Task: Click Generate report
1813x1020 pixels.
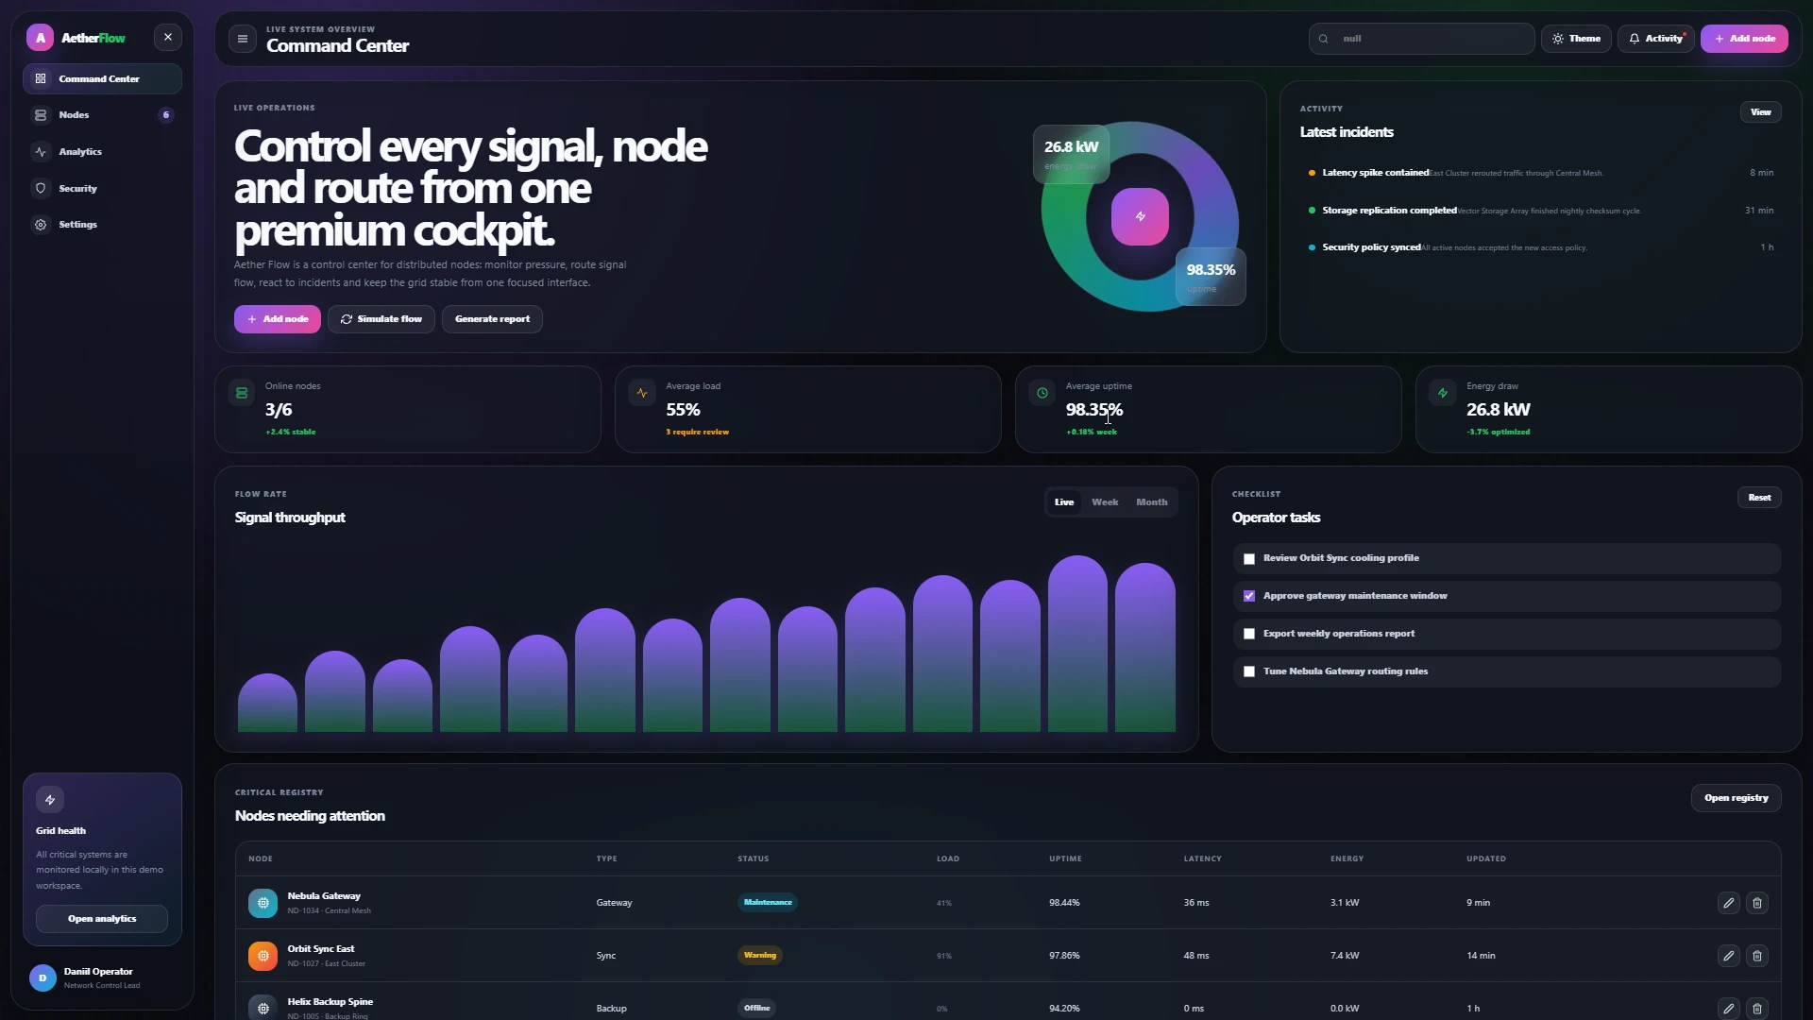Action: (x=492, y=319)
